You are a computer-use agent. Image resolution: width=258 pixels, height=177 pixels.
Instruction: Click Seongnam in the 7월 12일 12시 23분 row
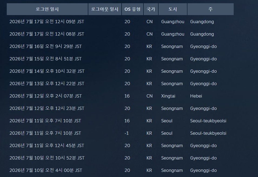coord(172,109)
